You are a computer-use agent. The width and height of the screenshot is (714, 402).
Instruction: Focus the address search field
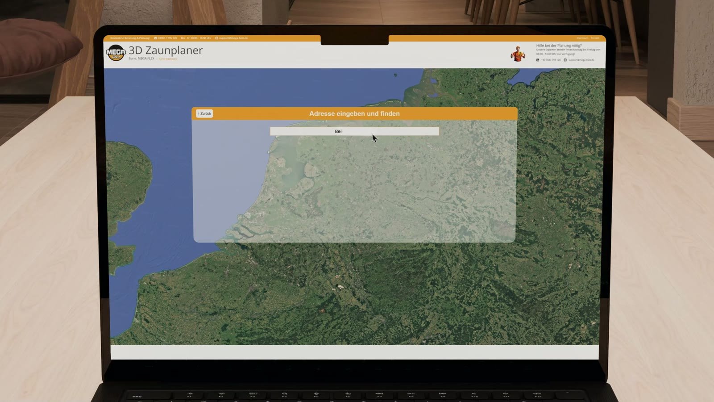(354, 131)
